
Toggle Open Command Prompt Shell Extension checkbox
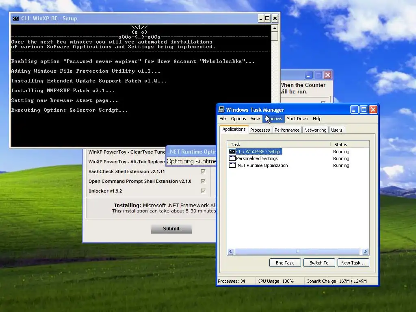pos(203,181)
